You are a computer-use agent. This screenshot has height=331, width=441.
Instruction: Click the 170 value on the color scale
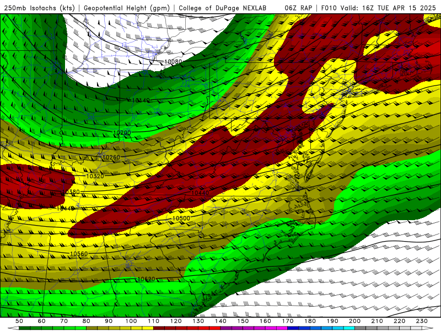tap(288, 321)
